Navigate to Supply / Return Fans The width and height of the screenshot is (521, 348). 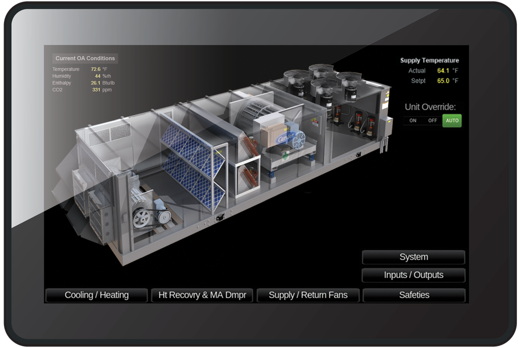[308, 295]
